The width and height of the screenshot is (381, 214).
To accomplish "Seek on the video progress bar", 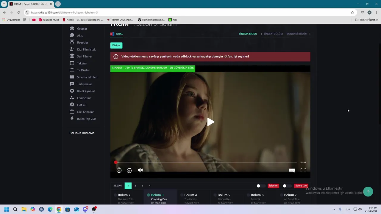I will (x=206, y=162).
